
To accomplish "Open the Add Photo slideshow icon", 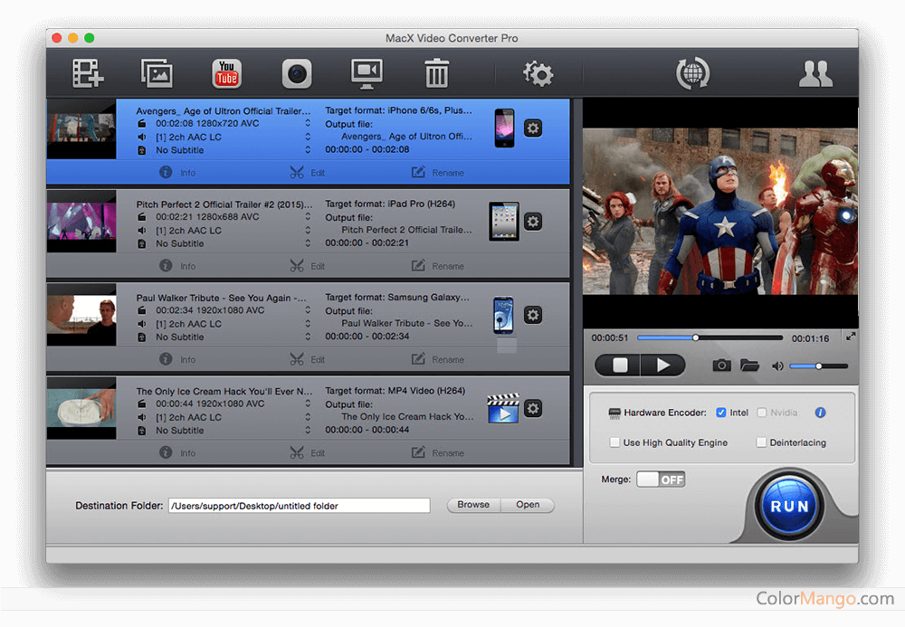I will [x=157, y=73].
